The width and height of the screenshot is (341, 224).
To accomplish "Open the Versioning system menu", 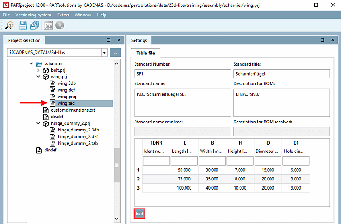I will [x=33, y=15].
